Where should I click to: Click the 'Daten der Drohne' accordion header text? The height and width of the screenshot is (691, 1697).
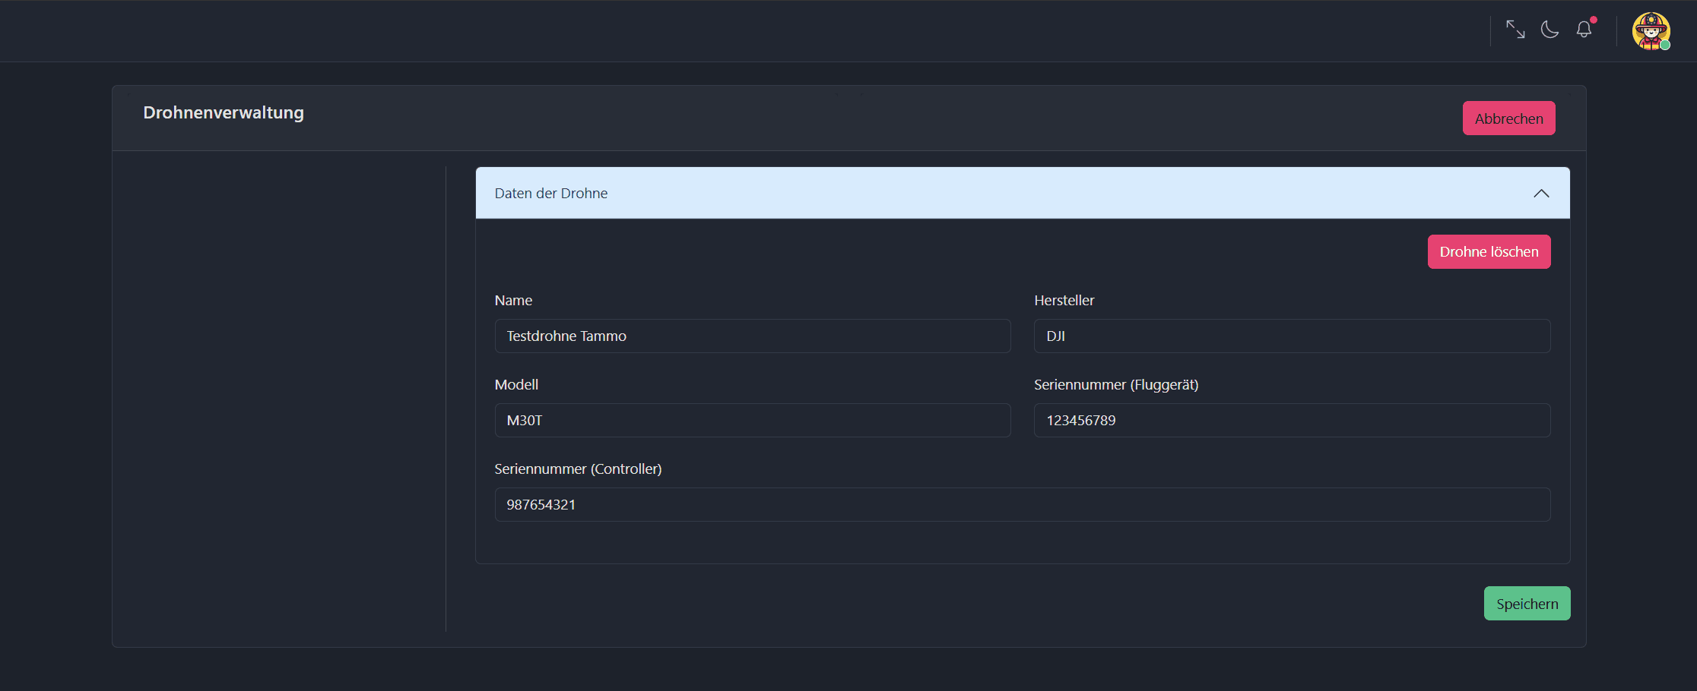click(x=551, y=194)
